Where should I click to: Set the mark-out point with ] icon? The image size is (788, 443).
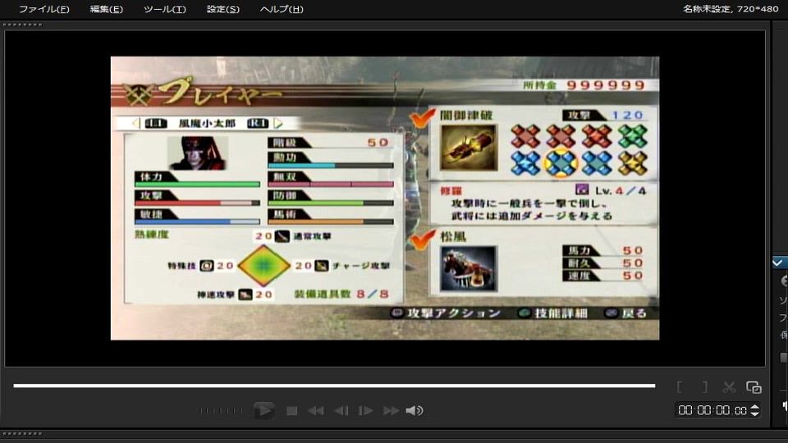[x=705, y=386]
